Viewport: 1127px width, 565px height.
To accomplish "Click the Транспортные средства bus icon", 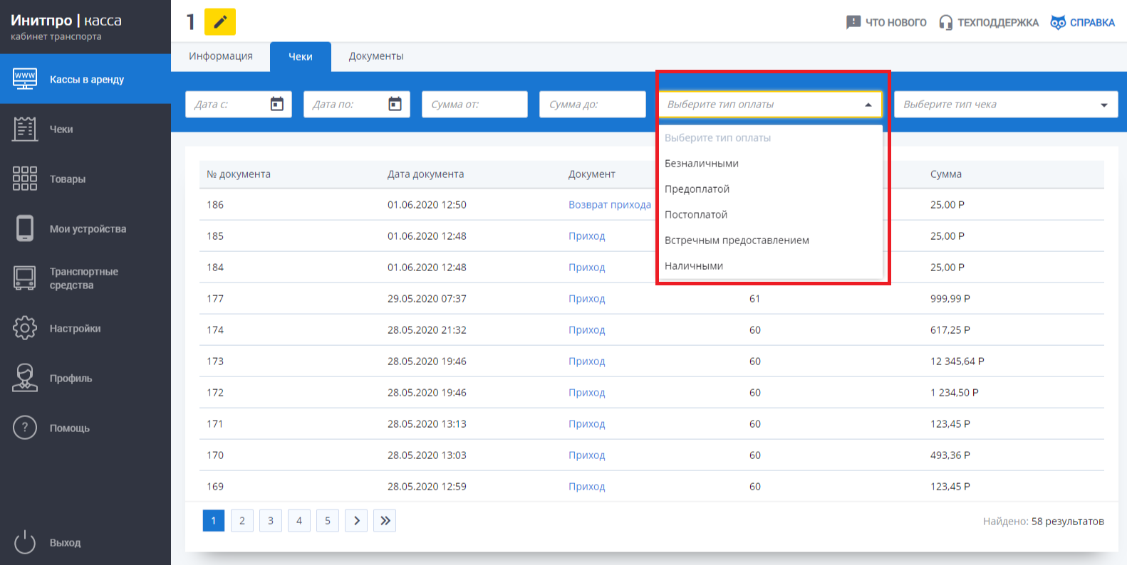I will click(x=25, y=278).
